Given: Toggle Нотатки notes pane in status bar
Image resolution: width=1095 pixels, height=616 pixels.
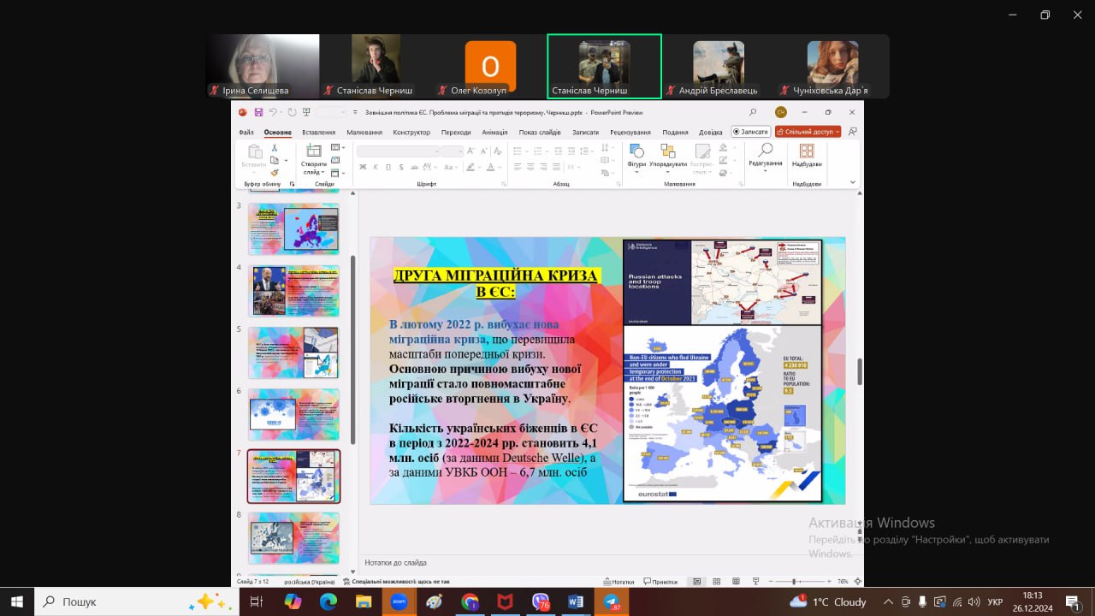Looking at the screenshot, I should pyautogui.click(x=619, y=582).
